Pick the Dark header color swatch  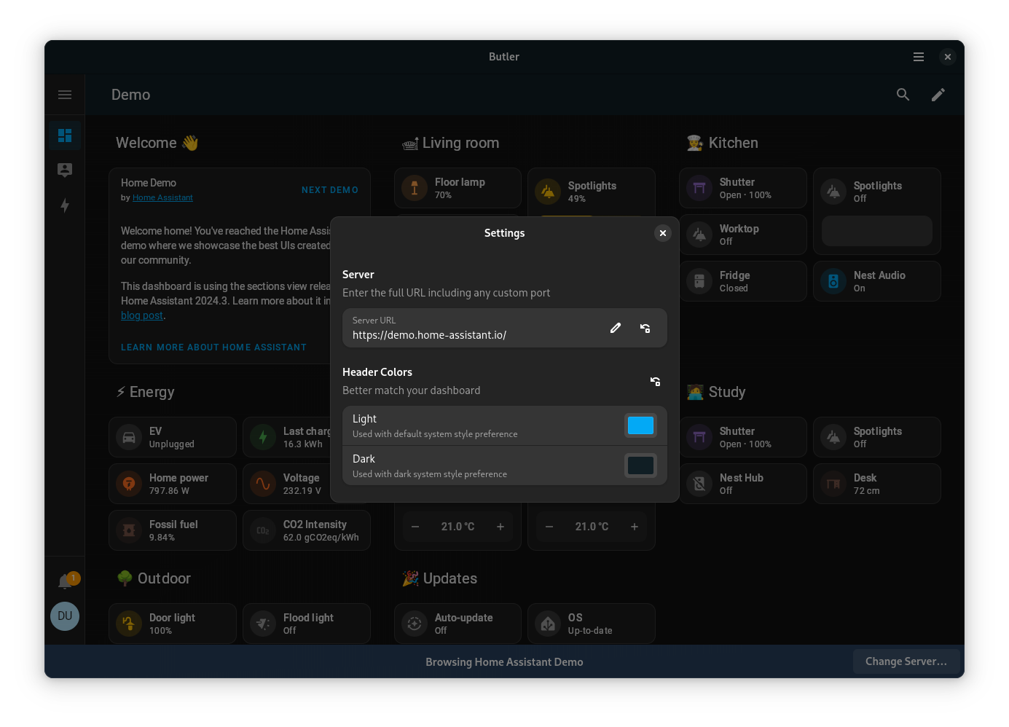(641, 465)
